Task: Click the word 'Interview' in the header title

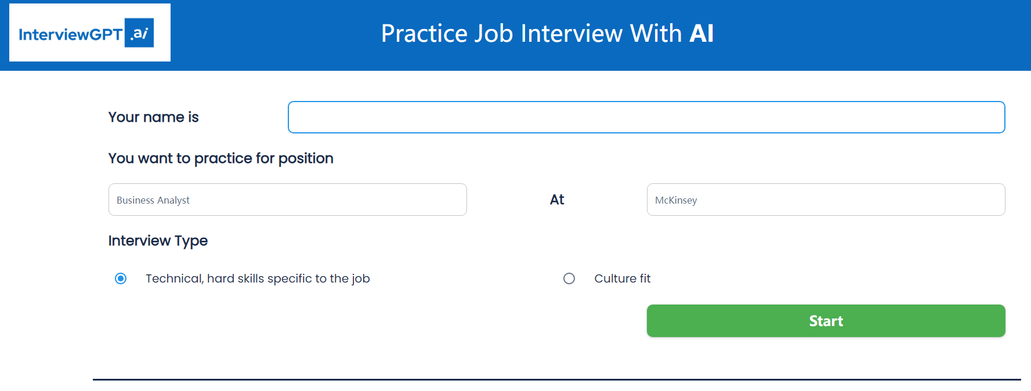Action: point(571,34)
